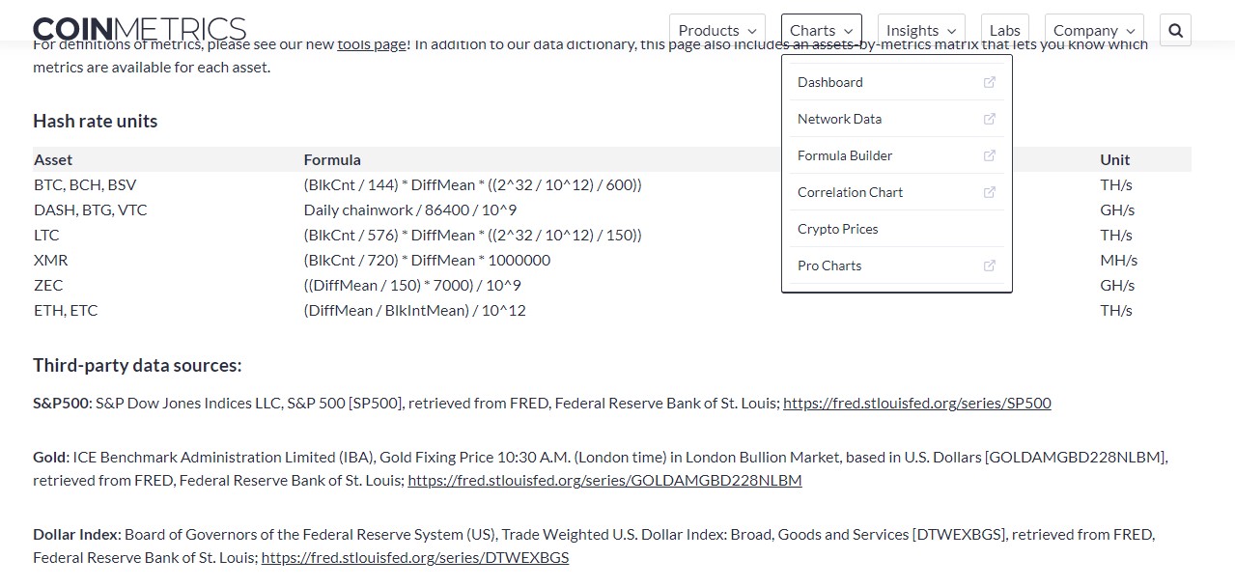Click external-link icon beside Network Data
This screenshot has width=1235, height=587.
[x=989, y=119]
